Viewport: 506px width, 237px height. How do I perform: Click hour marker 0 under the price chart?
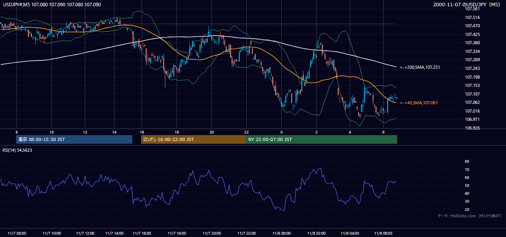282,132
